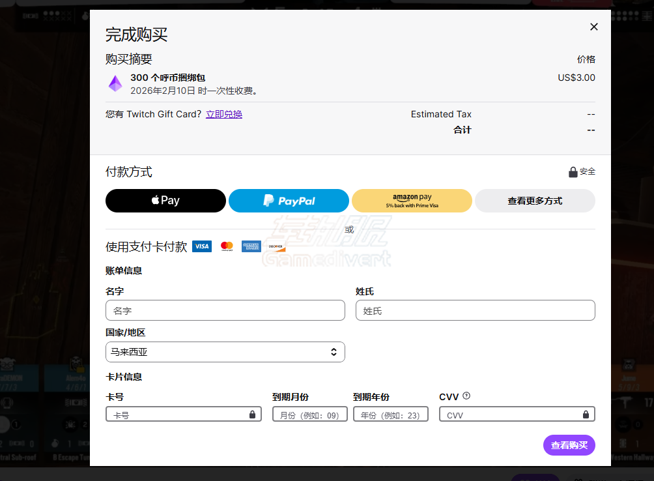Click the 查看购买 purchase button
654x481 pixels.
point(568,445)
